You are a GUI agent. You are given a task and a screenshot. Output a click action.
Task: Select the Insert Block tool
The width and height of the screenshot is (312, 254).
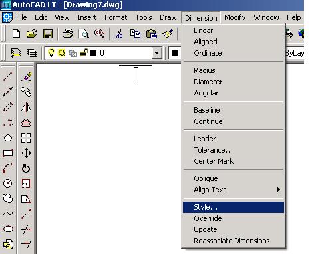8,244
